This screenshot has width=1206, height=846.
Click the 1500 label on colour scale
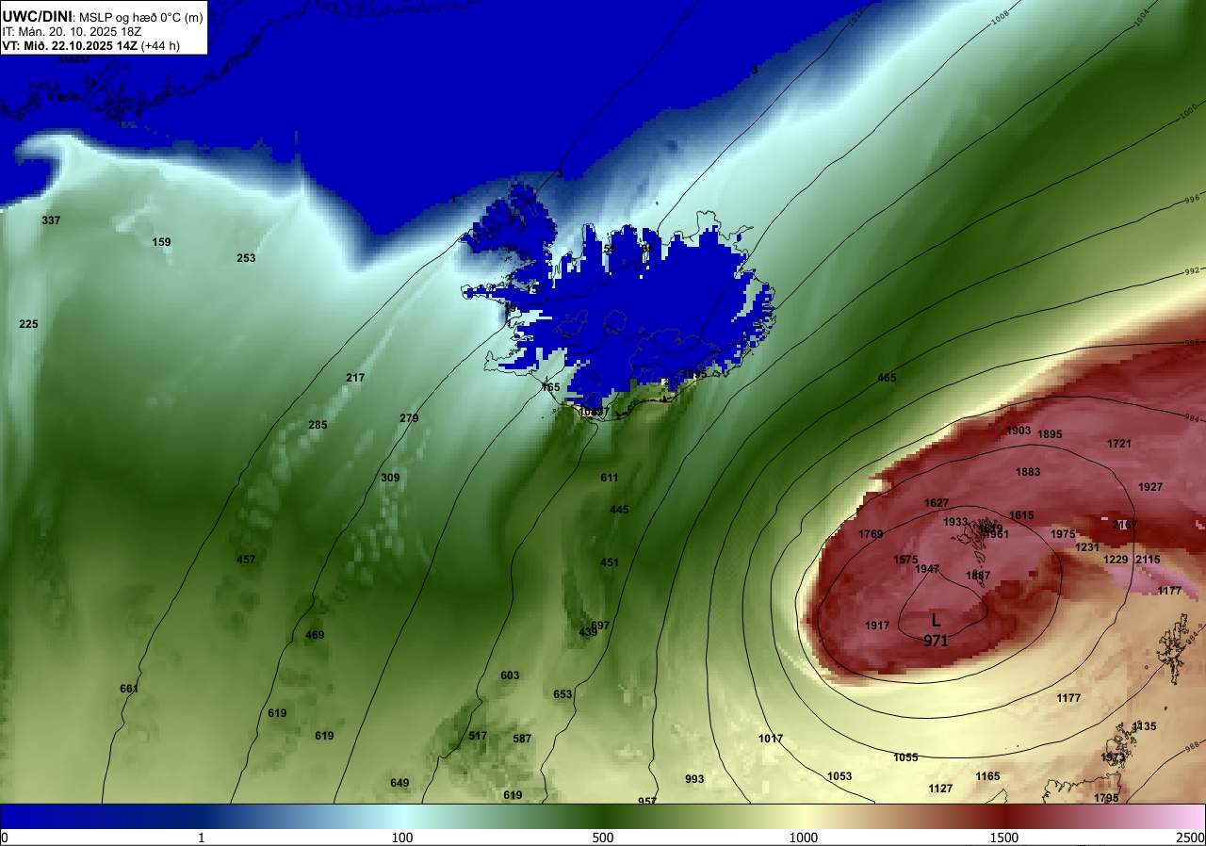(x=1004, y=838)
